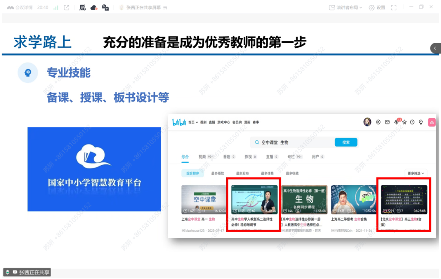
Task: Click the cloud recording status icon
Action: coord(94,7)
